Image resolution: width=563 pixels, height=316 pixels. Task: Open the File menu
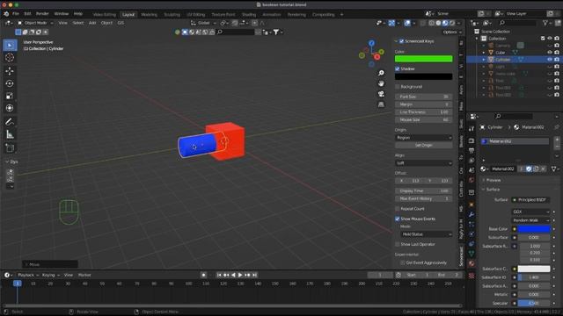point(16,14)
